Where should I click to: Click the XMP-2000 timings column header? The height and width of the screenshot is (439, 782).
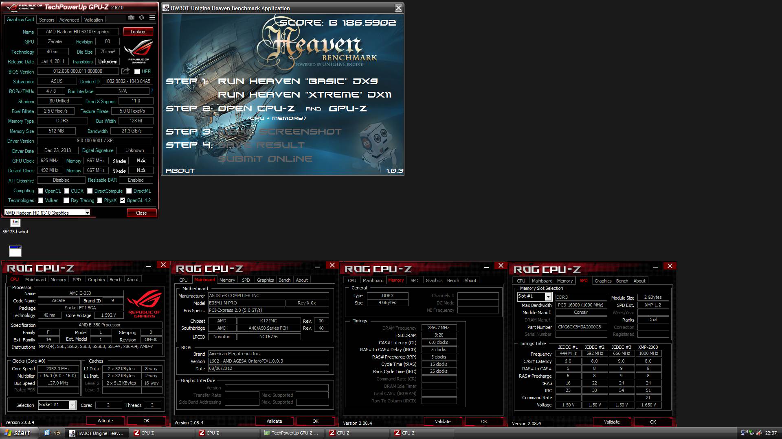pyautogui.click(x=648, y=347)
